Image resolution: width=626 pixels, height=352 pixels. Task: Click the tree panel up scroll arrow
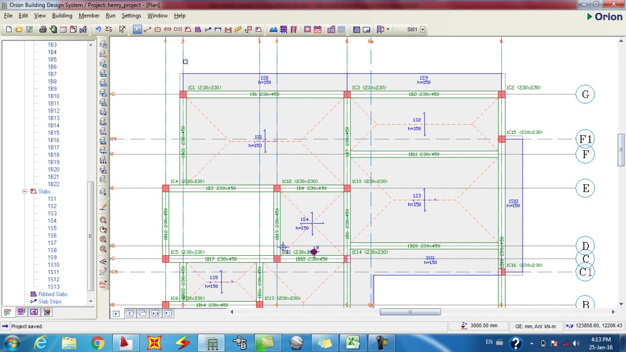(90, 45)
